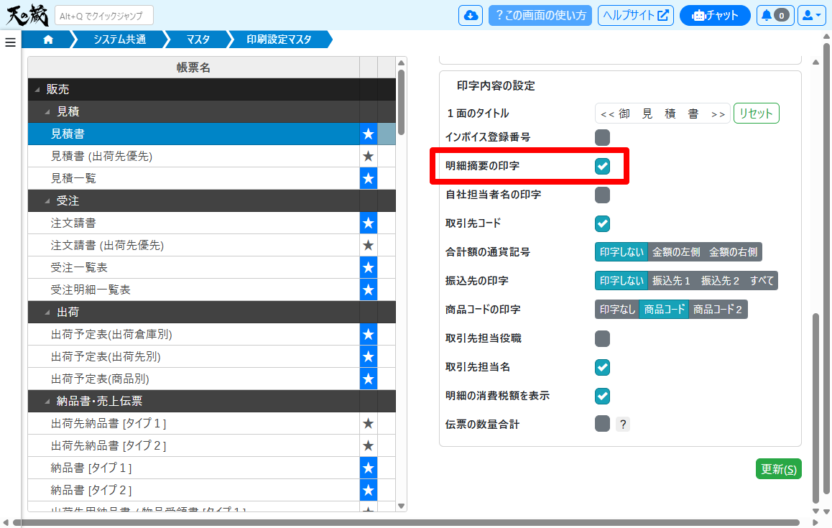Enable the 自社担当者名の印字 checkbox

(x=602, y=195)
